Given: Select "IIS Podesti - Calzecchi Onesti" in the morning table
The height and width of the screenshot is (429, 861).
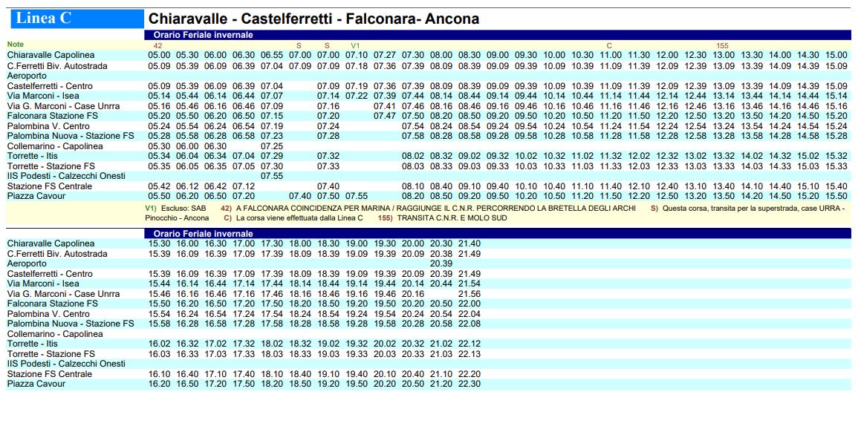Looking at the screenshot, I should (x=66, y=176).
